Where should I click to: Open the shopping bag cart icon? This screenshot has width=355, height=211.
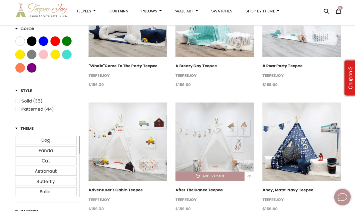pyautogui.click(x=338, y=11)
